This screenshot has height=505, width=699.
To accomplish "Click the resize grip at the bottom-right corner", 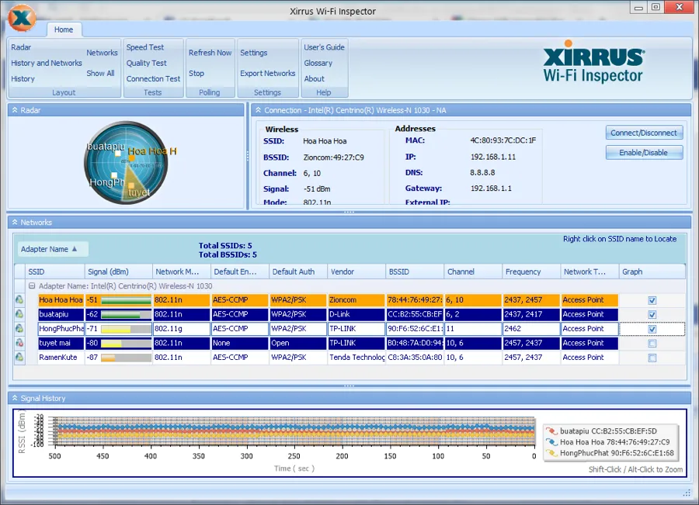I will point(687,493).
